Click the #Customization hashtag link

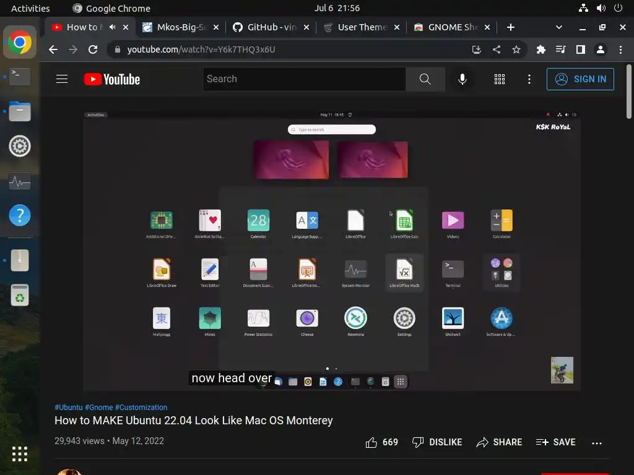tap(141, 407)
